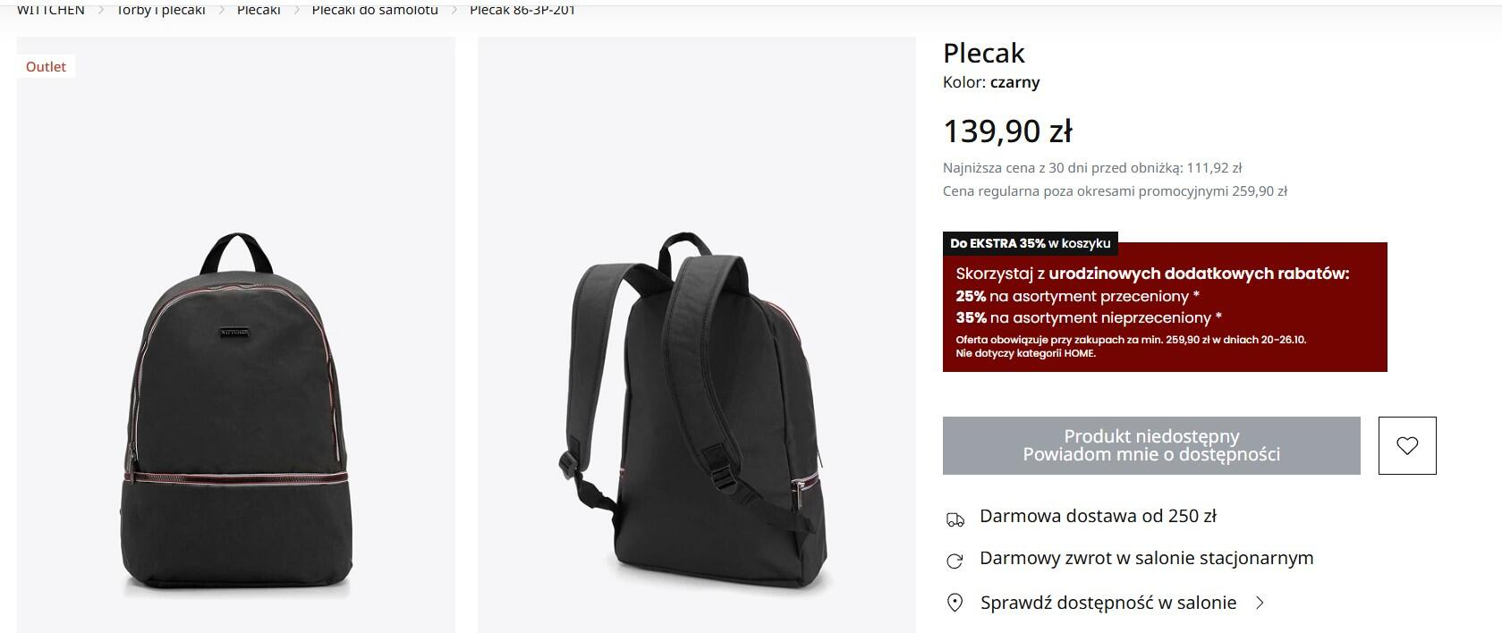1502x633 pixels.
Task: Click breadcrumb chevron after 'Plecaki do samolotu'
Action: point(454,10)
